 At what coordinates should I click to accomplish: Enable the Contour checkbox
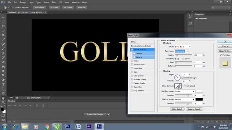pos(134,53)
